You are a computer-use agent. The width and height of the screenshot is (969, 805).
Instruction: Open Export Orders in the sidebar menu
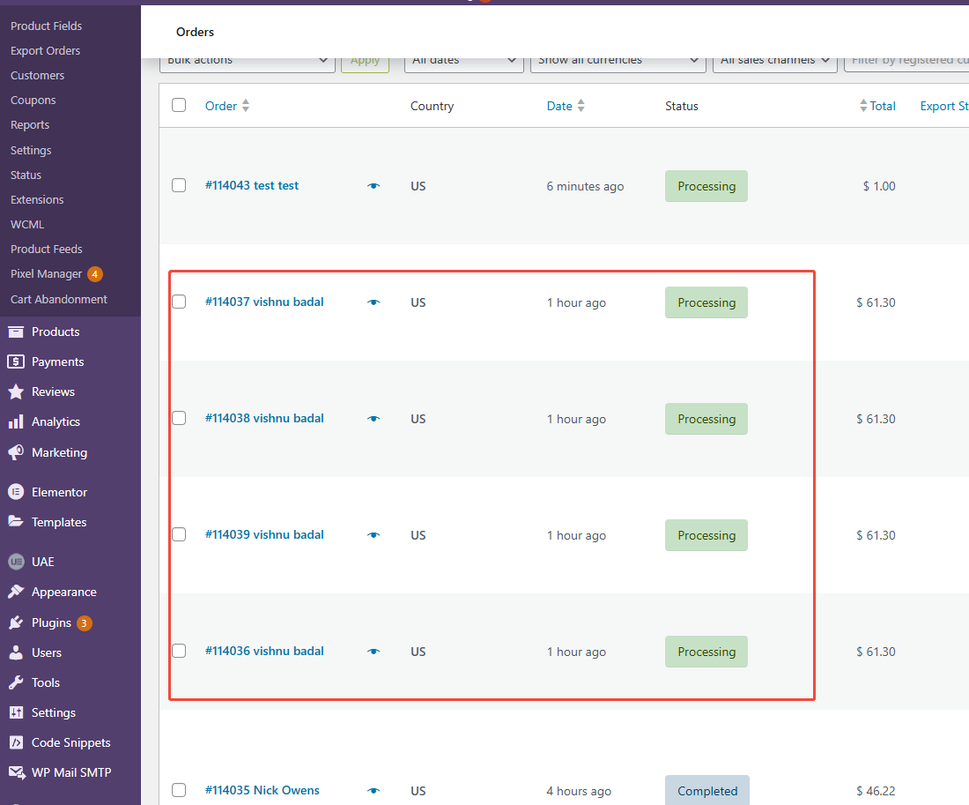coord(45,50)
